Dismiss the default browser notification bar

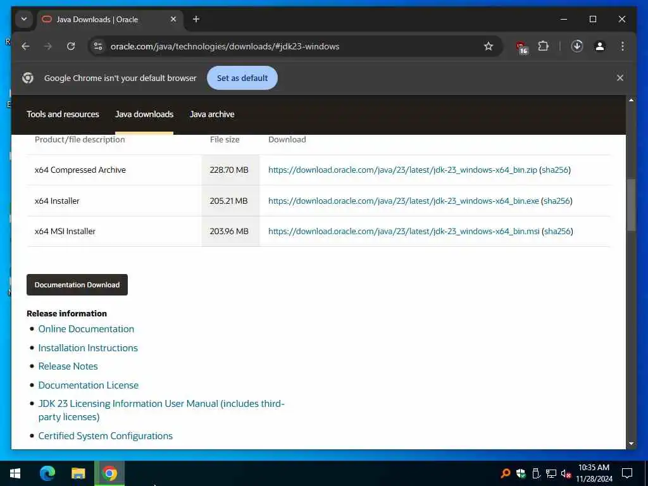point(620,78)
